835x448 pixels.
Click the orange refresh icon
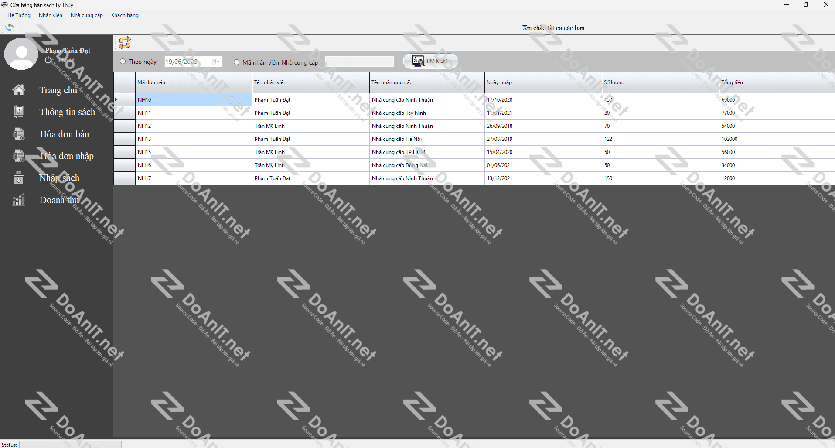(x=125, y=43)
